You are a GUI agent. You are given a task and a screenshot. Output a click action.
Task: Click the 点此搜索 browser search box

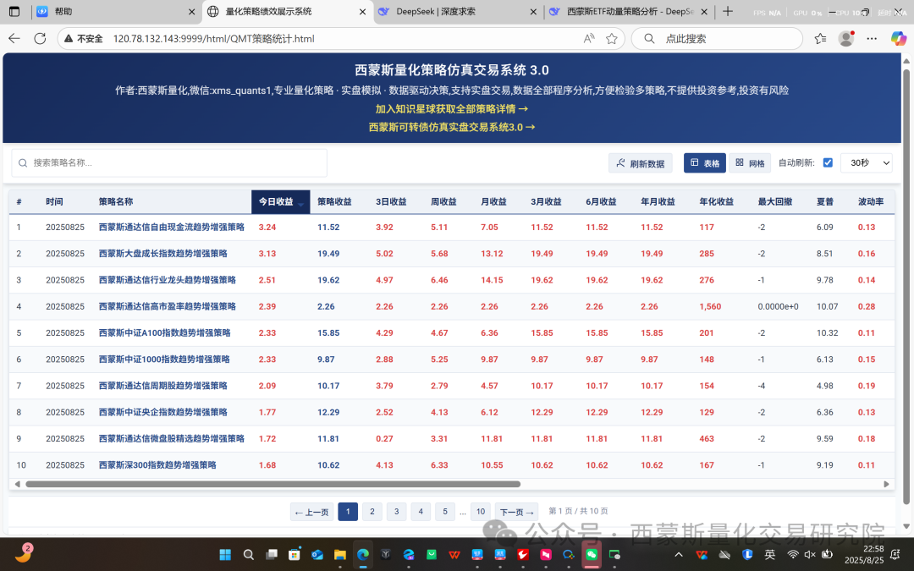pos(717,38)
